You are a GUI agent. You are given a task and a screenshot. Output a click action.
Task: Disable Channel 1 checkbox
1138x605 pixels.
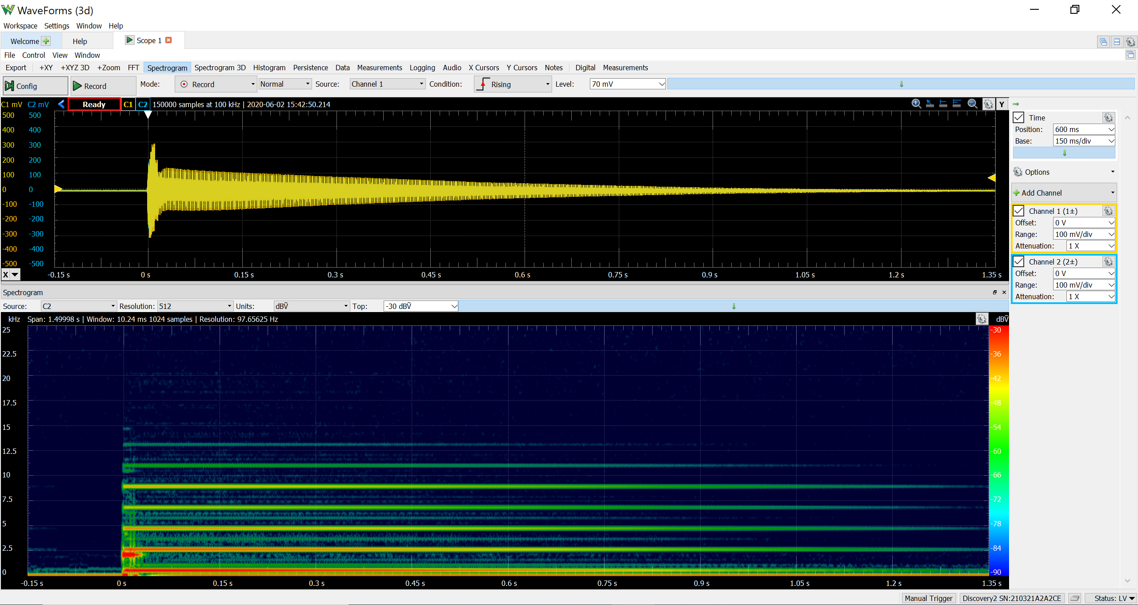[x=1018, y=211]
